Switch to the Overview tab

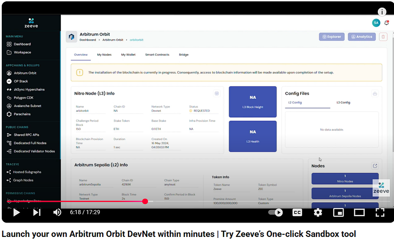point(81,55)
